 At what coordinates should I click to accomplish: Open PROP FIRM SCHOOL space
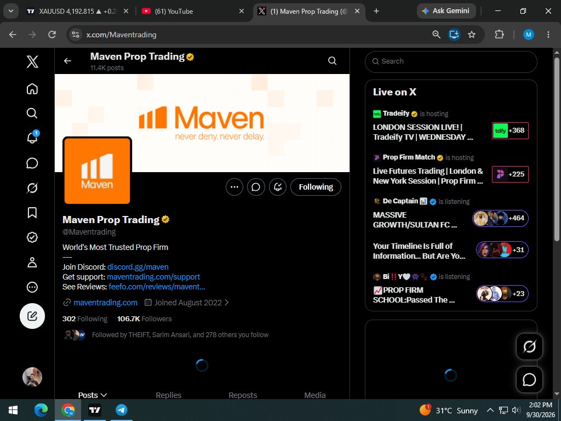click(414, 295)
